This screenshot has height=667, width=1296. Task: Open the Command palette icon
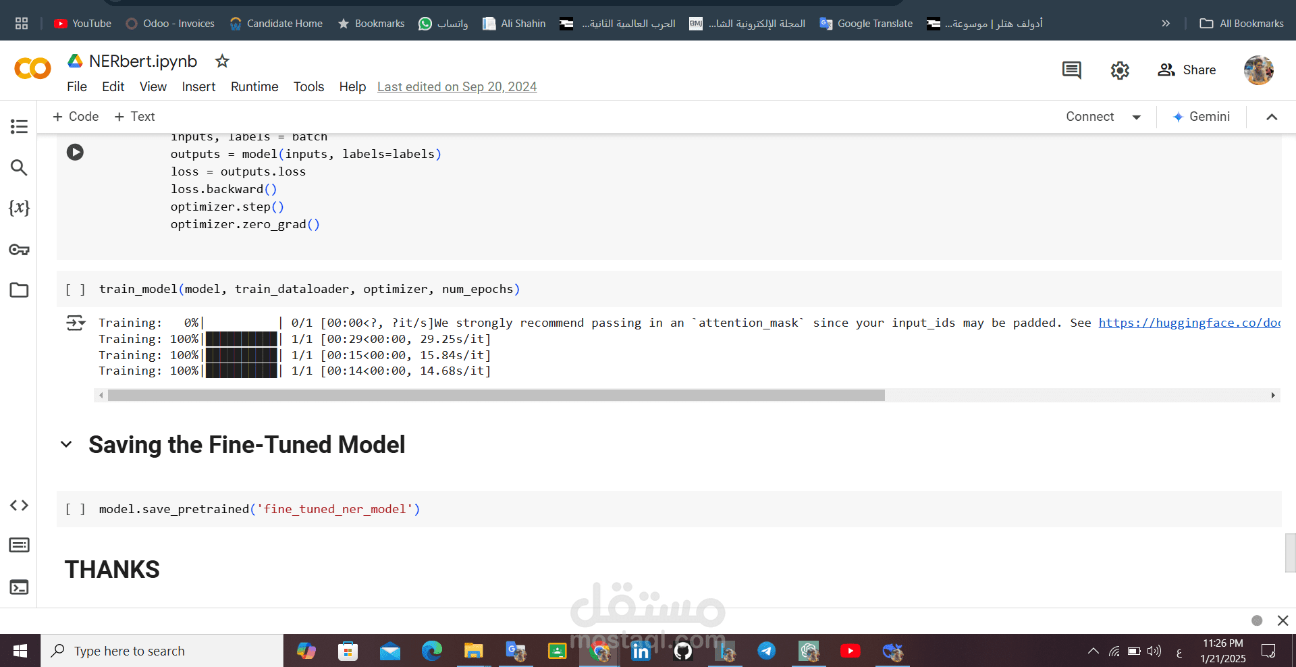point(19,545)
